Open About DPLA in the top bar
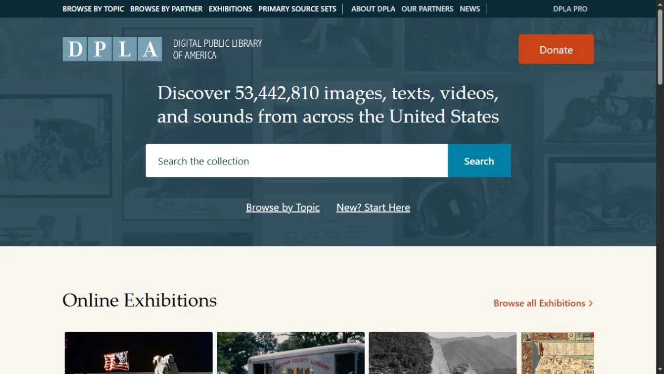 [373, 9]
